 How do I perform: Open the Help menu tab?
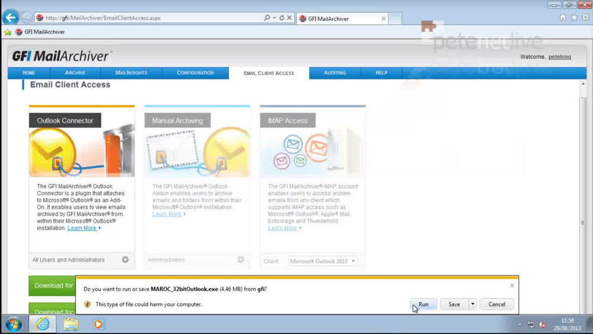381,72
